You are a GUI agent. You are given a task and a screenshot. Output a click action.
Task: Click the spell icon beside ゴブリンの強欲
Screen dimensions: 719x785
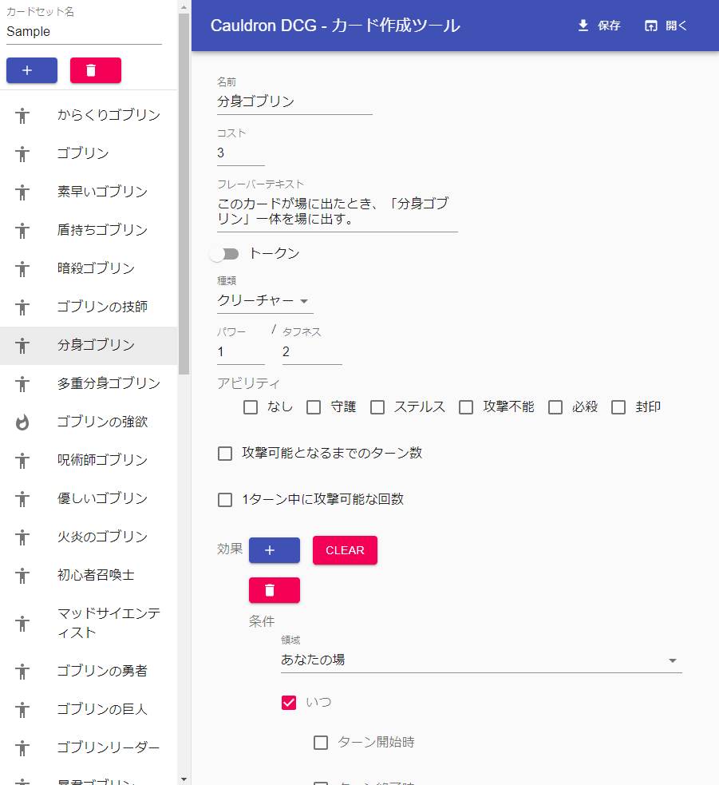(22, 422)
